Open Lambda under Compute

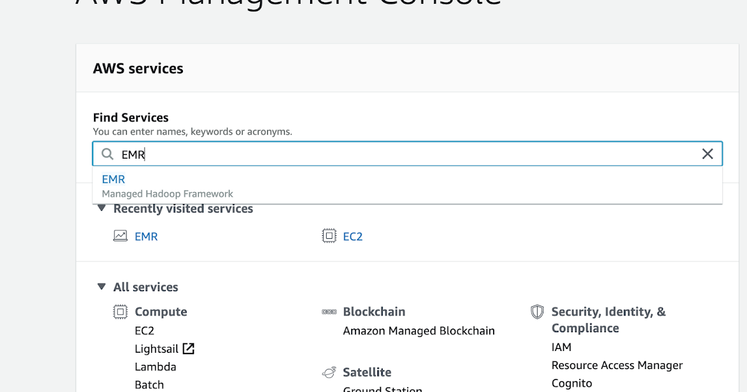(x=156, y=366)
